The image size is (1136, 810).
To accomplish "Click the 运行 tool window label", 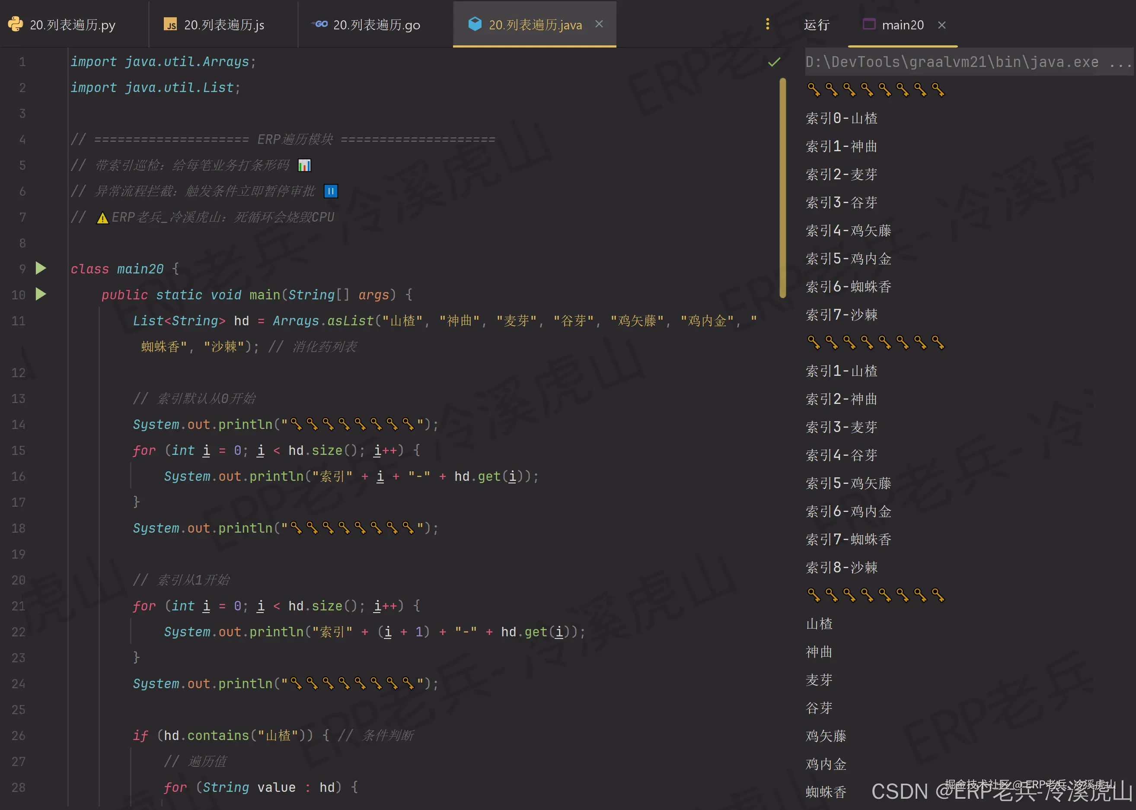I will [817, 25].
